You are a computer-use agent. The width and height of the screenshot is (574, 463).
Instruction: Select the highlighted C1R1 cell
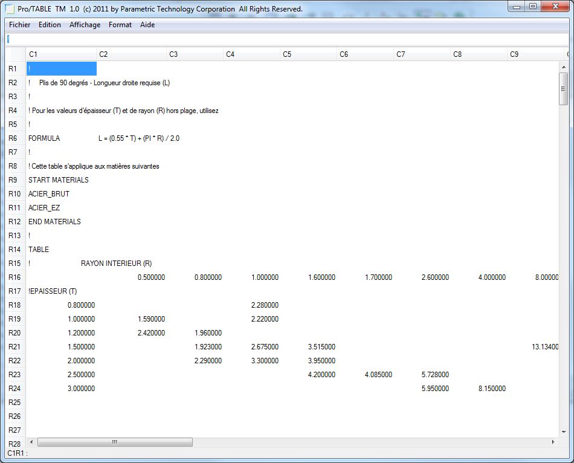pyautogui.click(x=62, y=68)
